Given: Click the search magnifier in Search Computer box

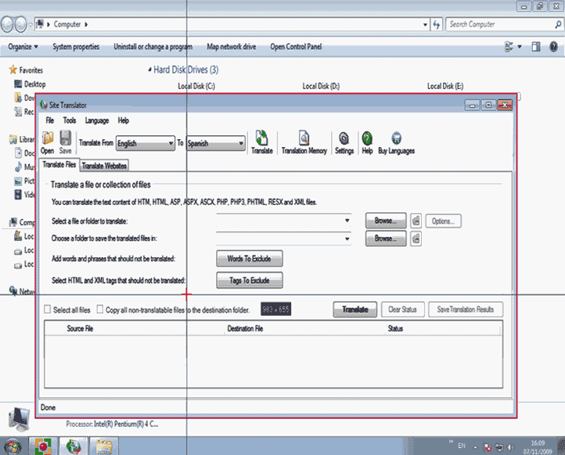Looking at the screenshot, I should tap(558, 24).
